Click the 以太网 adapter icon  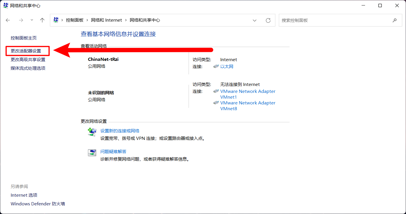[x=216, y=66]
